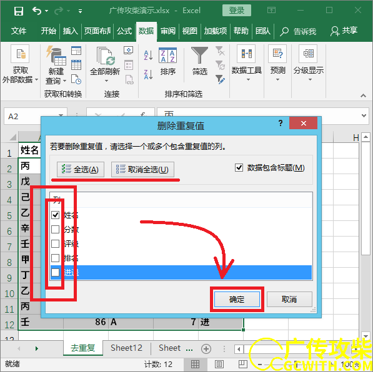The width and height of the screenshot is (373, 372).
Task: Click the 全部刷新 refresh icon
Action: pyautogui.click(x=105, y=56)
